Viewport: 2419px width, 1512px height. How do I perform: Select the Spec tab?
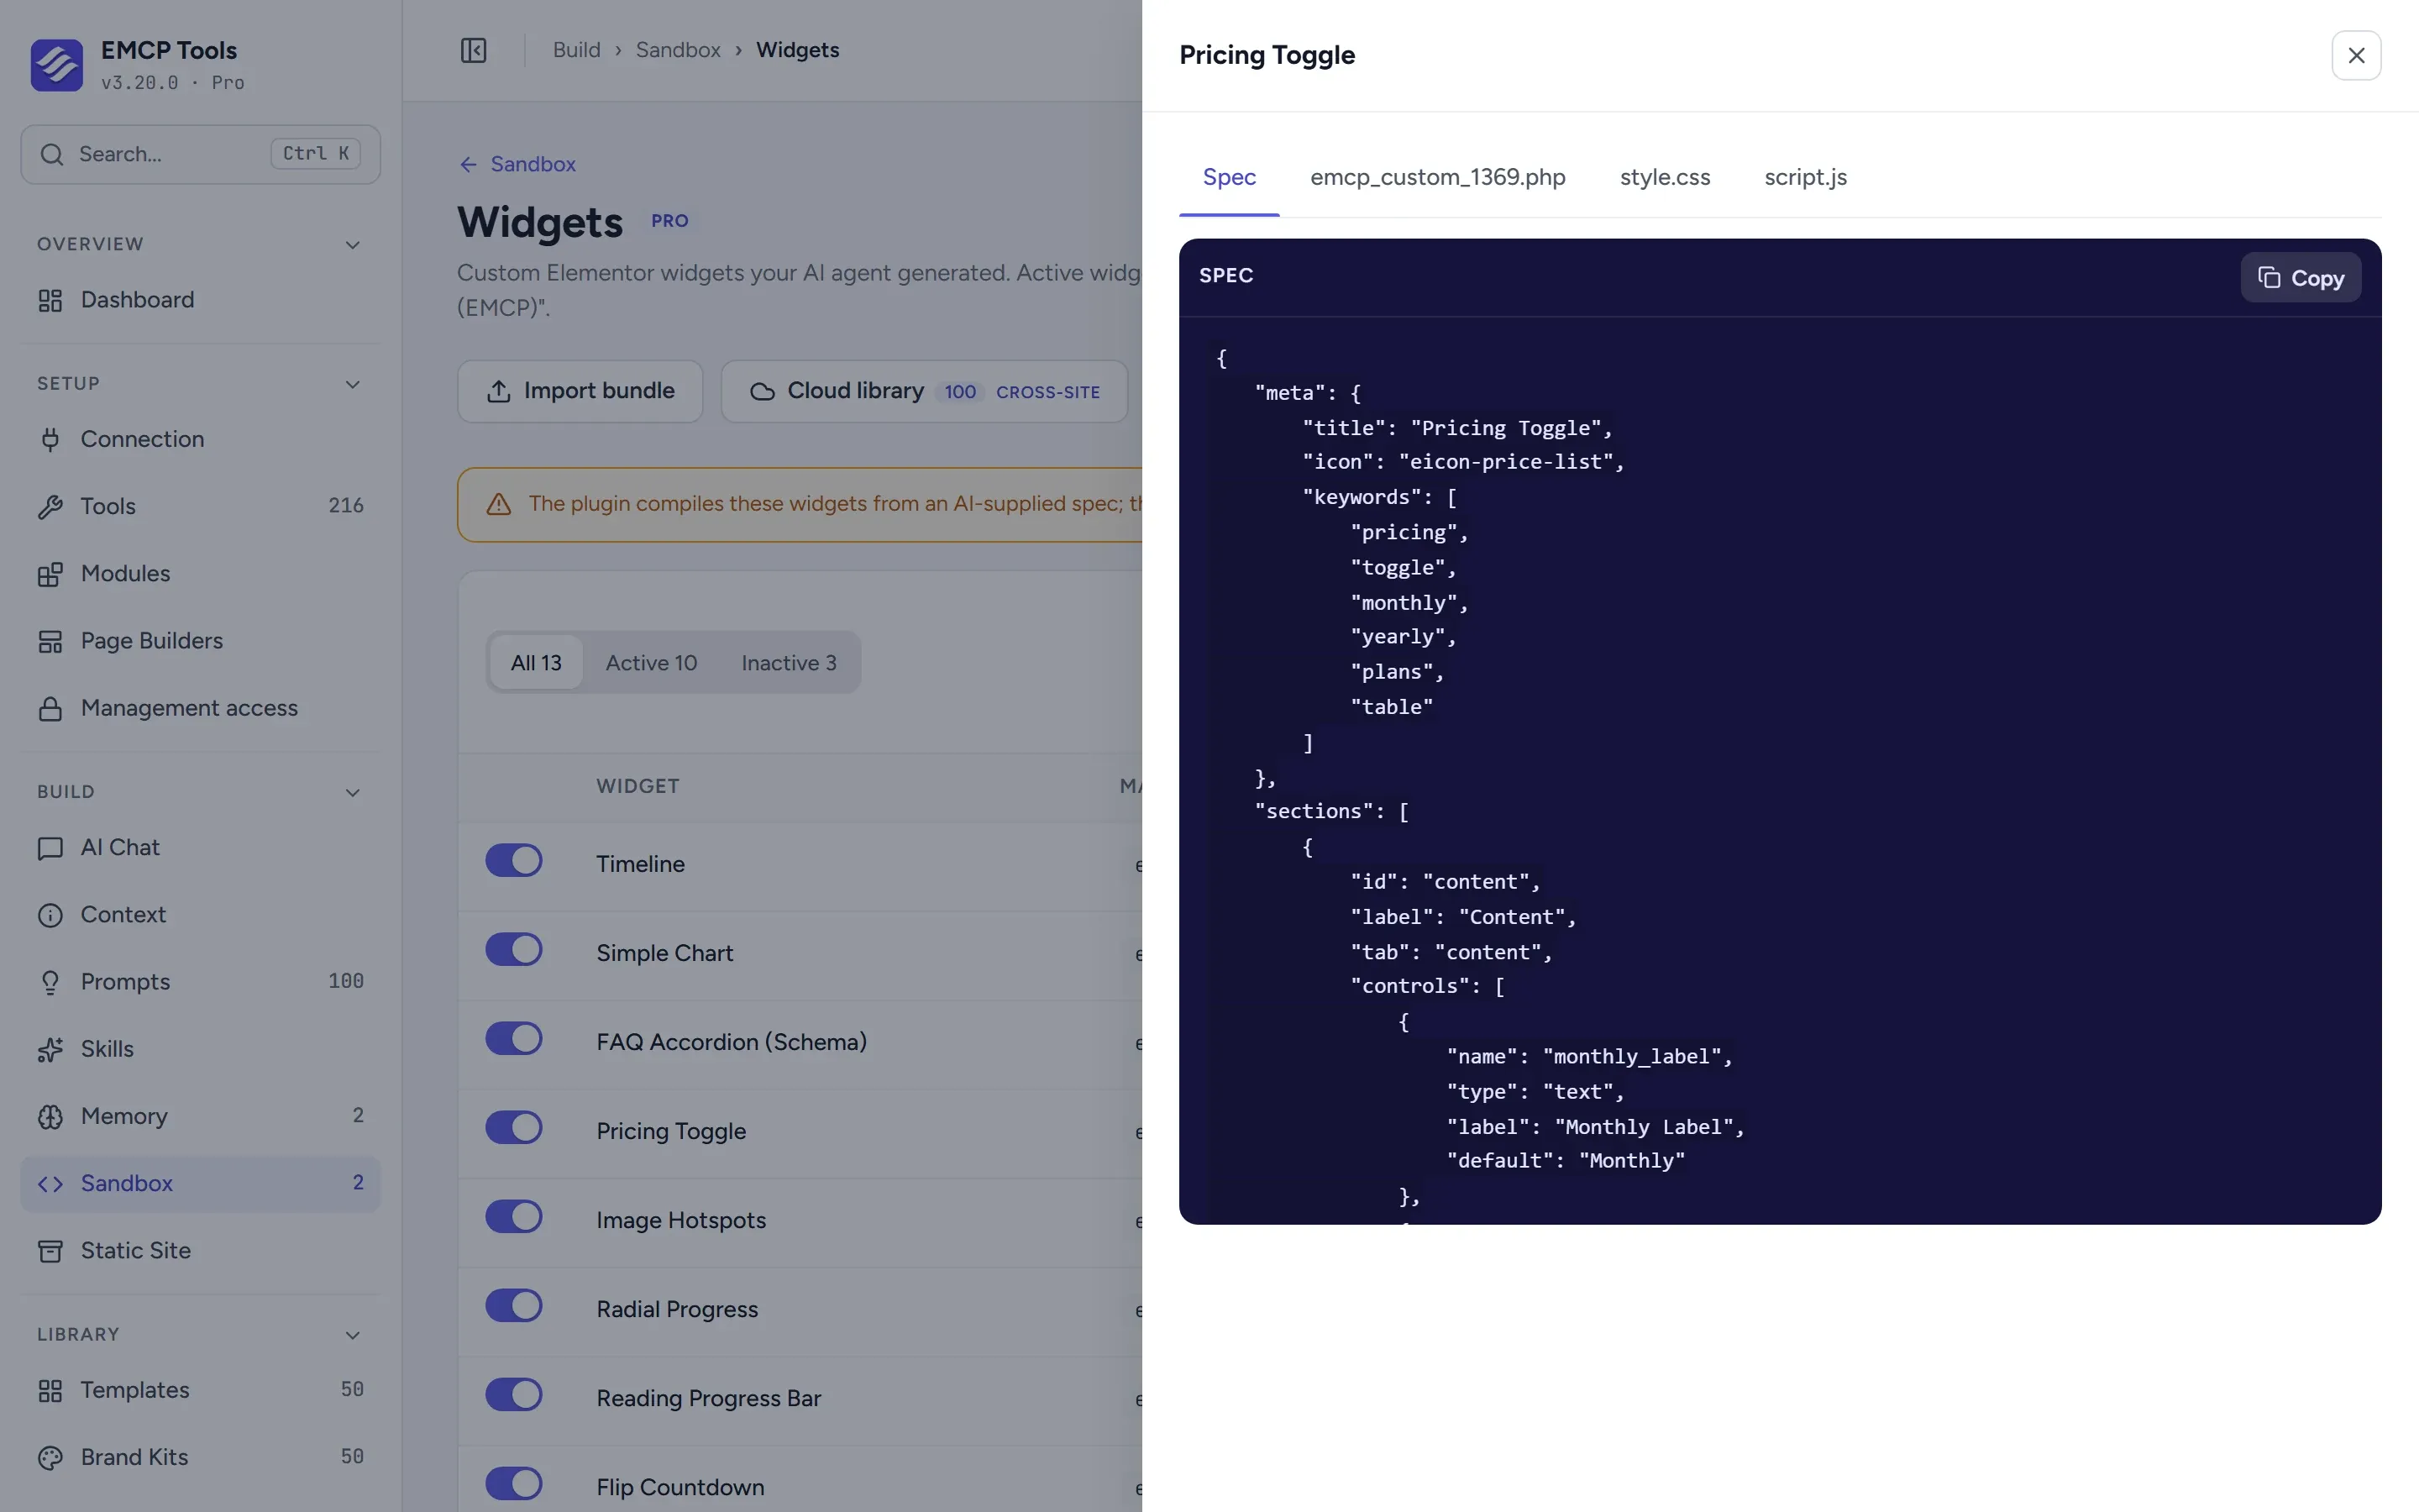[x=1229, y=177]
